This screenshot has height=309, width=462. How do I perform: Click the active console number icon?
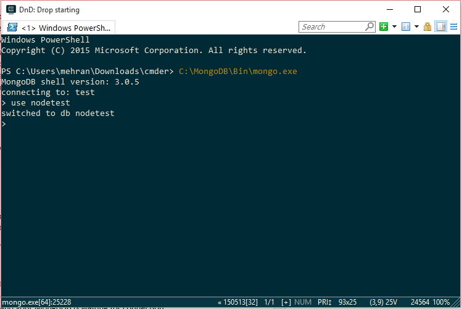(405, 27)
